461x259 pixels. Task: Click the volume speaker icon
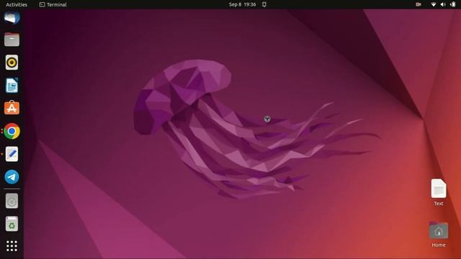(443, 4)
